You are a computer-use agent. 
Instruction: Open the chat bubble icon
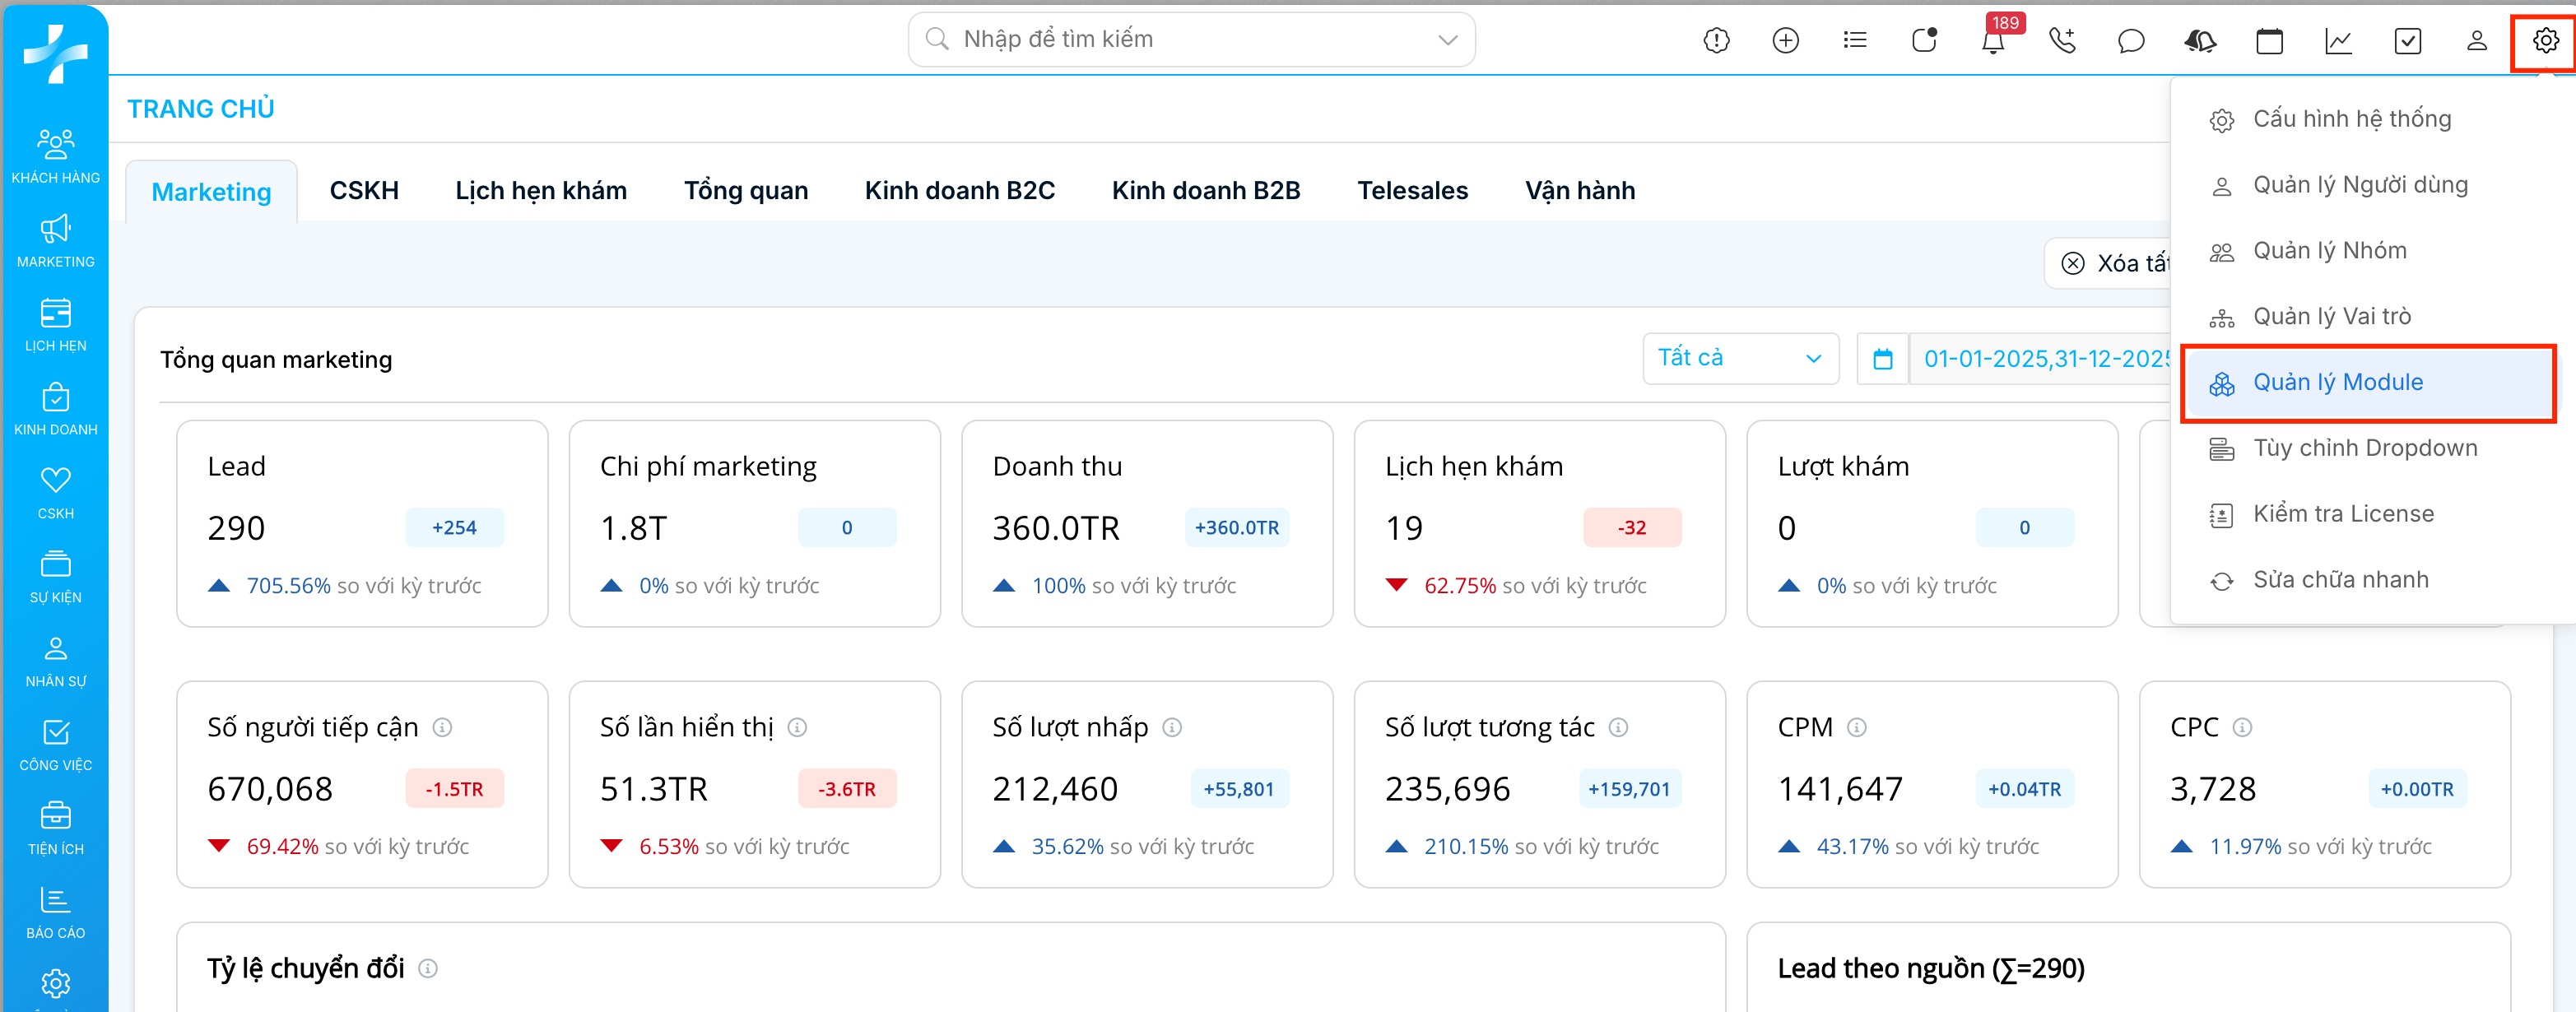tap(2131, 41)
